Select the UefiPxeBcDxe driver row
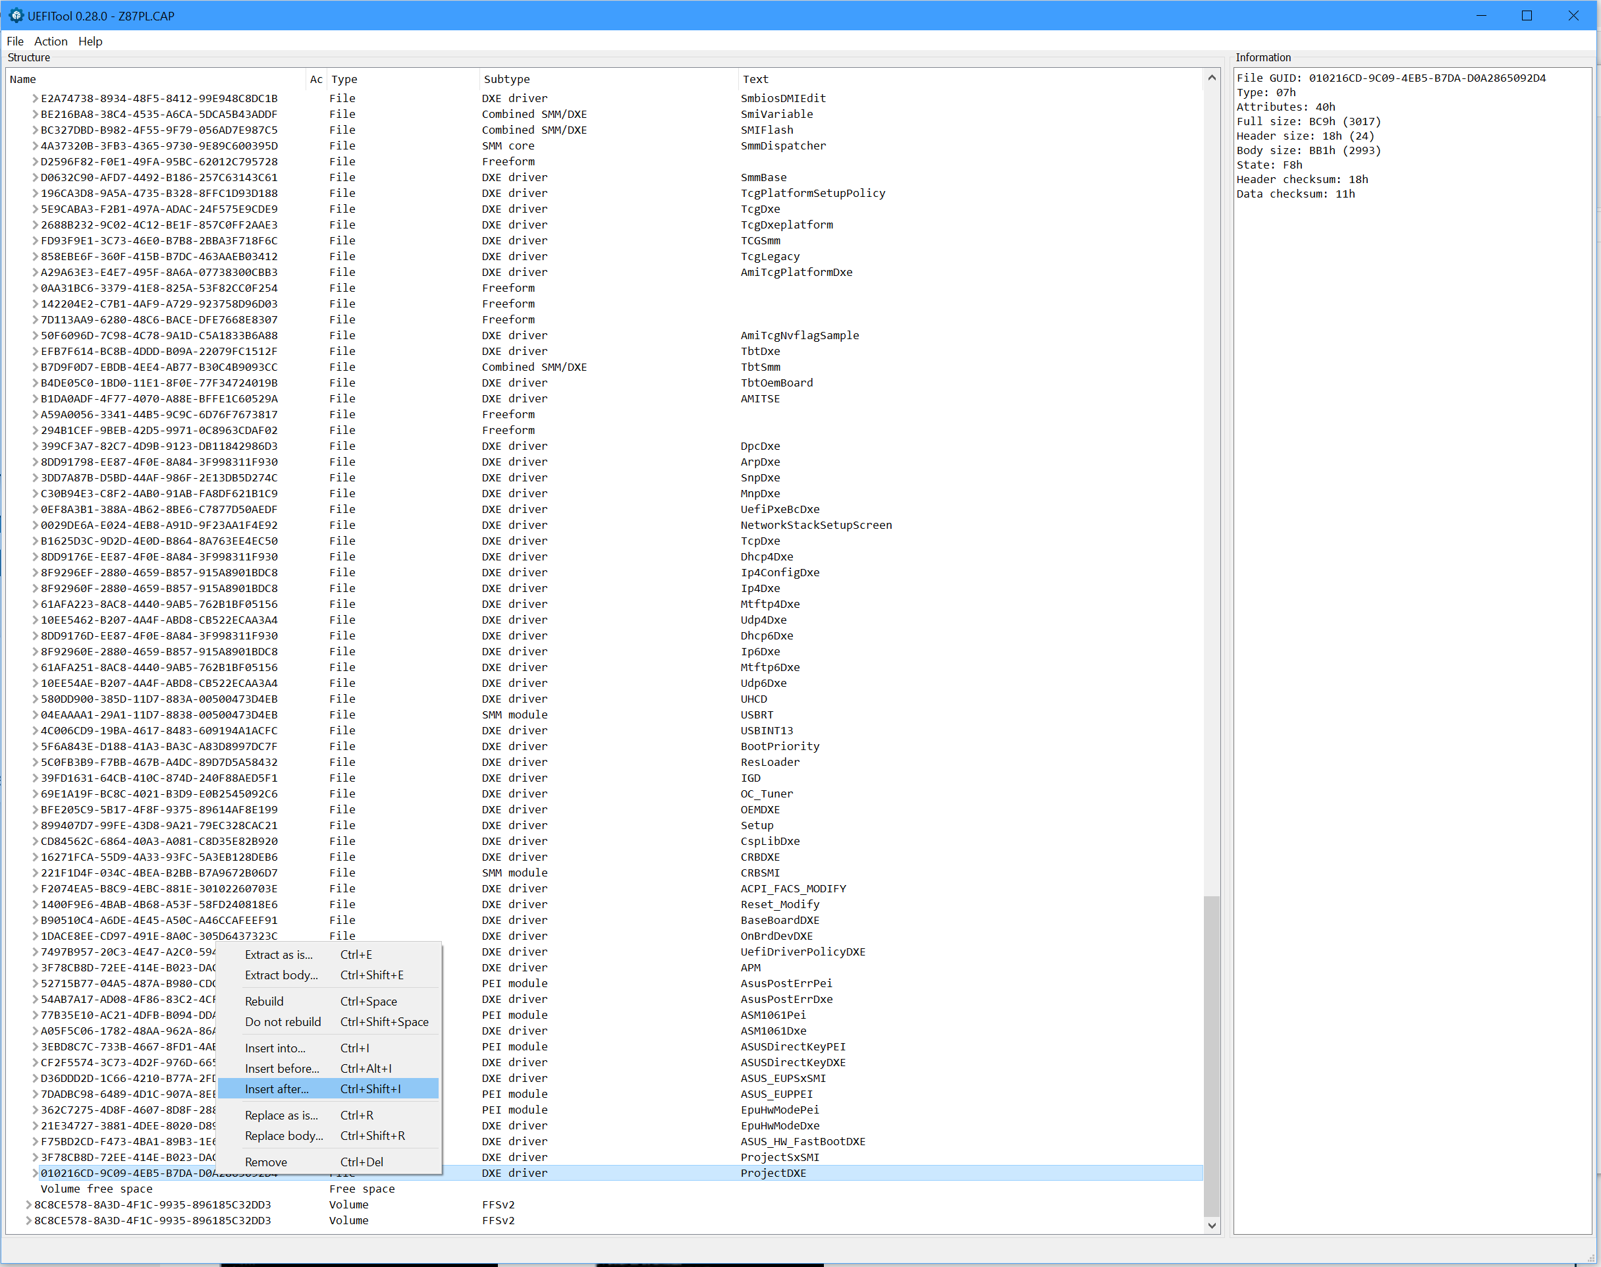 (x=605, y=510)
